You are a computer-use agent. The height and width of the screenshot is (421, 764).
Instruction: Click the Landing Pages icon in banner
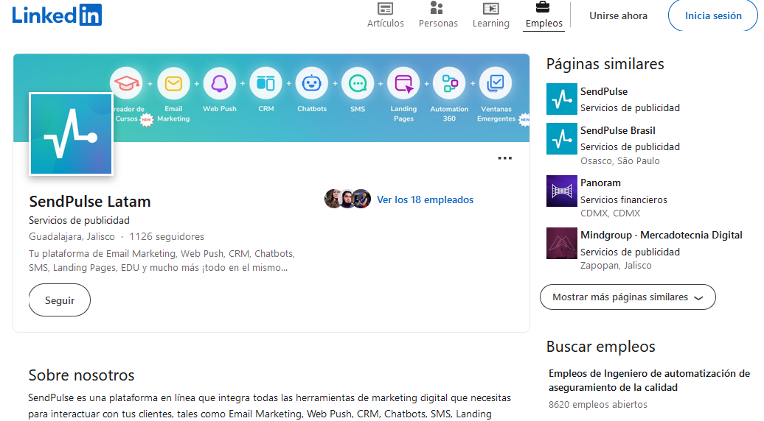[x=403, y=83]
